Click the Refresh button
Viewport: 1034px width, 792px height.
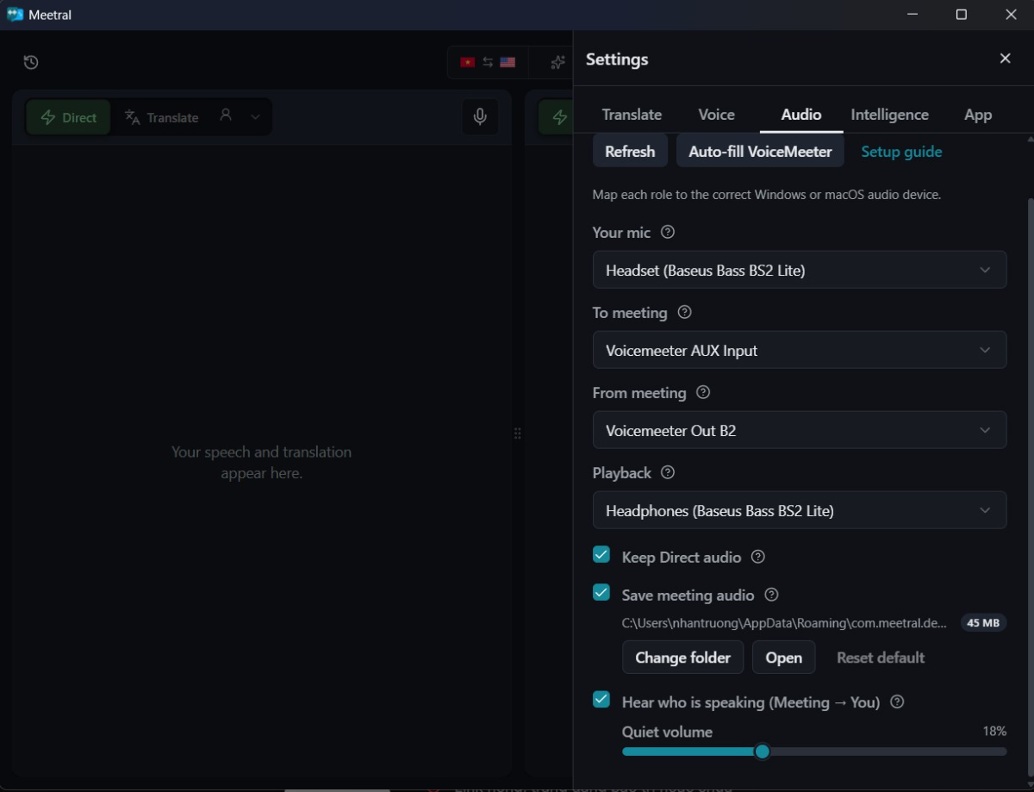[x=630, y=151]
